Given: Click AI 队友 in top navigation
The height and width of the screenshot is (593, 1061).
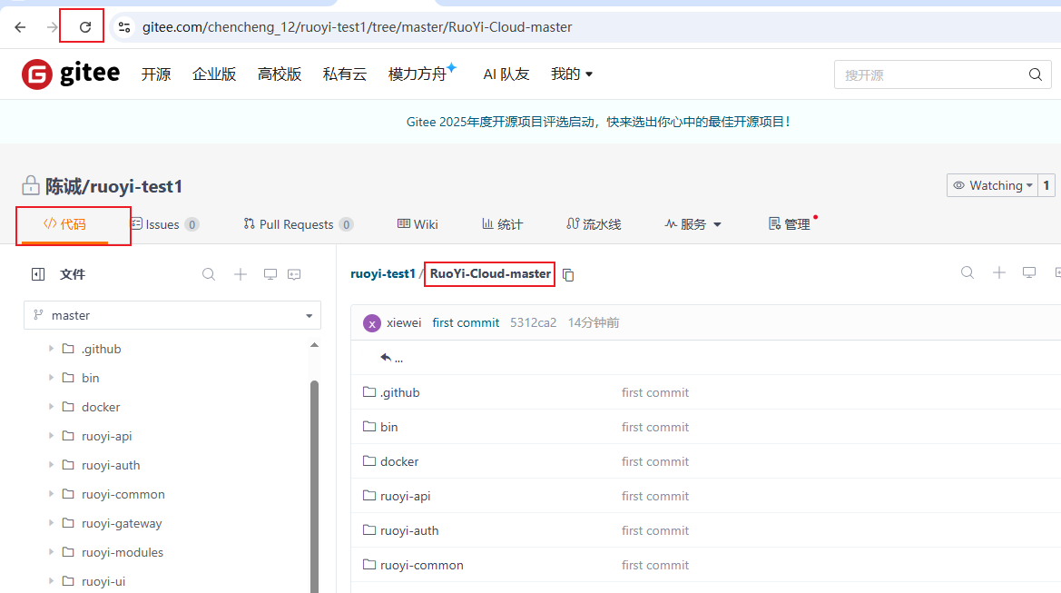Looking at the screenshot, I should pyautogui.click(x=506, y=74).
